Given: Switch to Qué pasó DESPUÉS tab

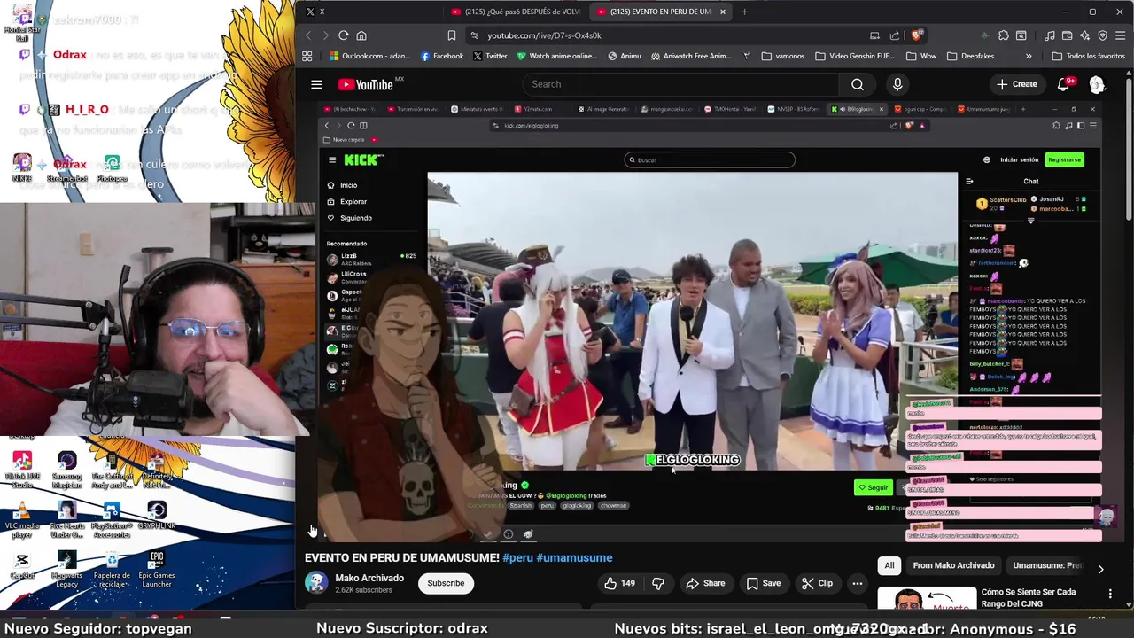Looking at the screenshot, I should pos(514,12).
